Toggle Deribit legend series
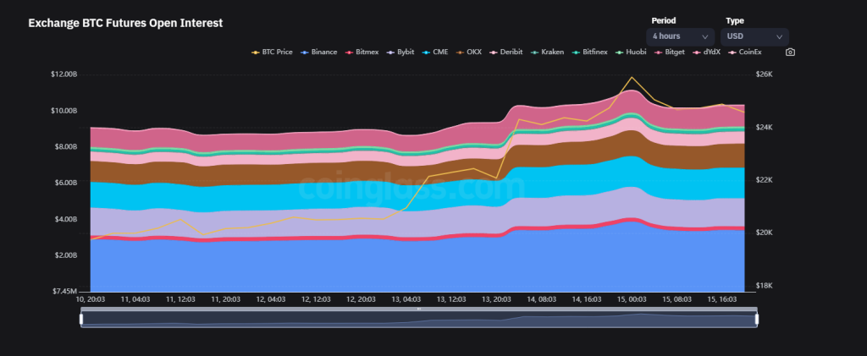The height and width of the screenshot is (356, 867). click(506, 52)
